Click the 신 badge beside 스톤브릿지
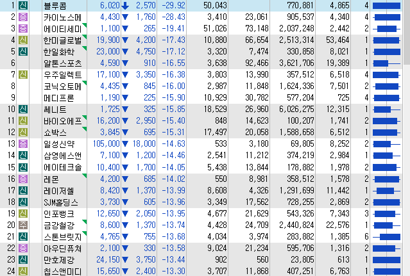 click(x=23, y=236)
